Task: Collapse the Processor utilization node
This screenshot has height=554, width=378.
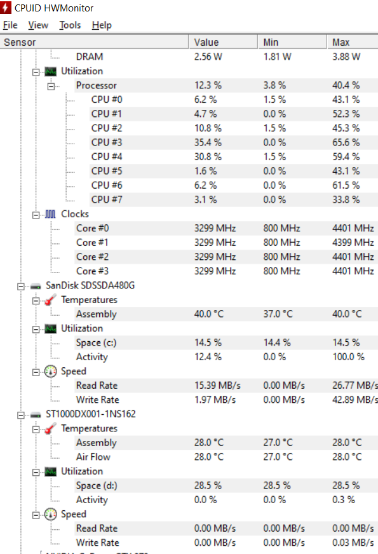Action: (x=51, y=86)
